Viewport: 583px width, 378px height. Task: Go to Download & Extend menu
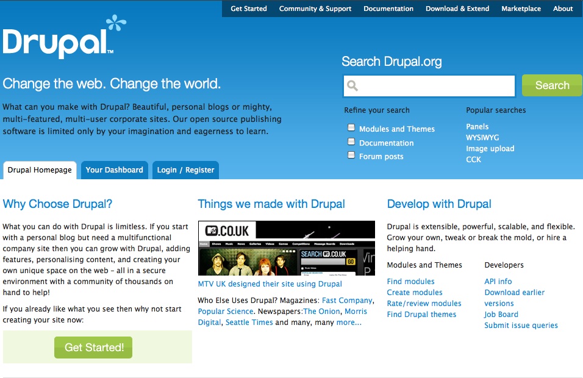[457, 9]
